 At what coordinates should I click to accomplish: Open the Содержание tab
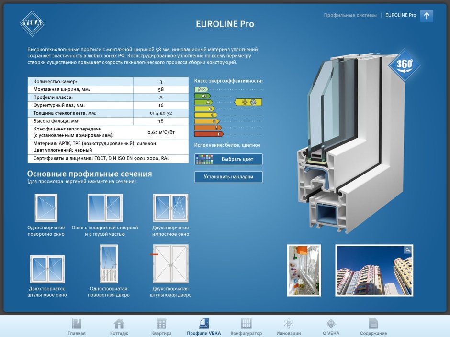click(x=373, y=326)
